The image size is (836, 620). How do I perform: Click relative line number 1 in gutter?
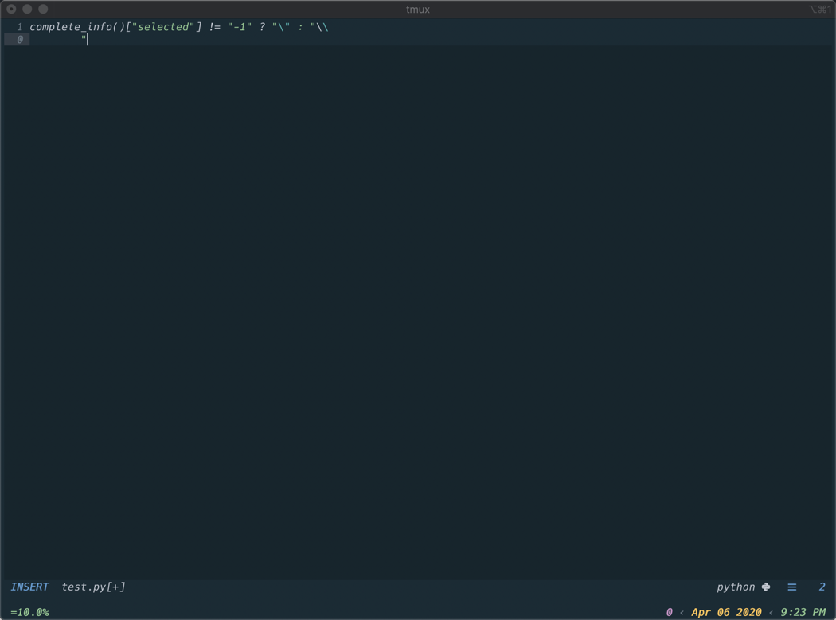(x=20, y=26)
